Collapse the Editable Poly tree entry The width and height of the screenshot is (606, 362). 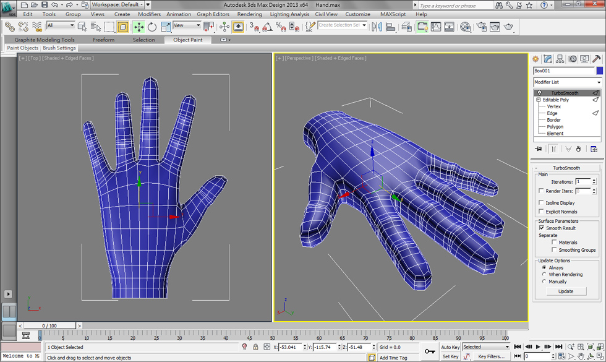539,100
